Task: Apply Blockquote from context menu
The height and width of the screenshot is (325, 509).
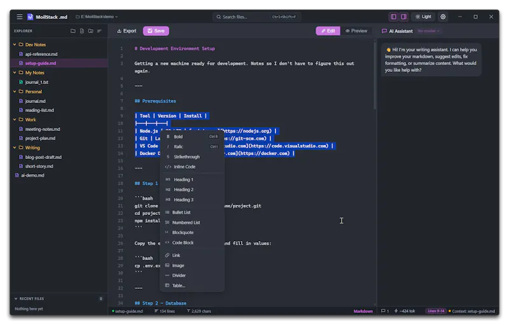Action: (x=192, y=233)
